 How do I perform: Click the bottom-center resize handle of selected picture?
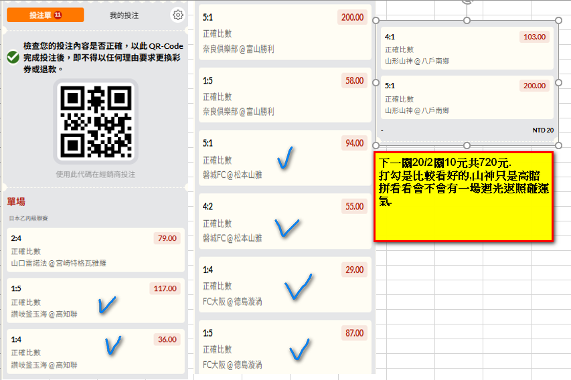[x=467, y=145]
